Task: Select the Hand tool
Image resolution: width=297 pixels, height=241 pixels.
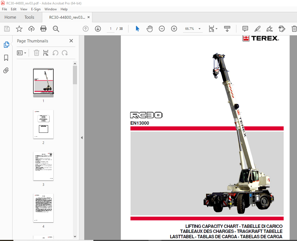Action: click(150, 29)
